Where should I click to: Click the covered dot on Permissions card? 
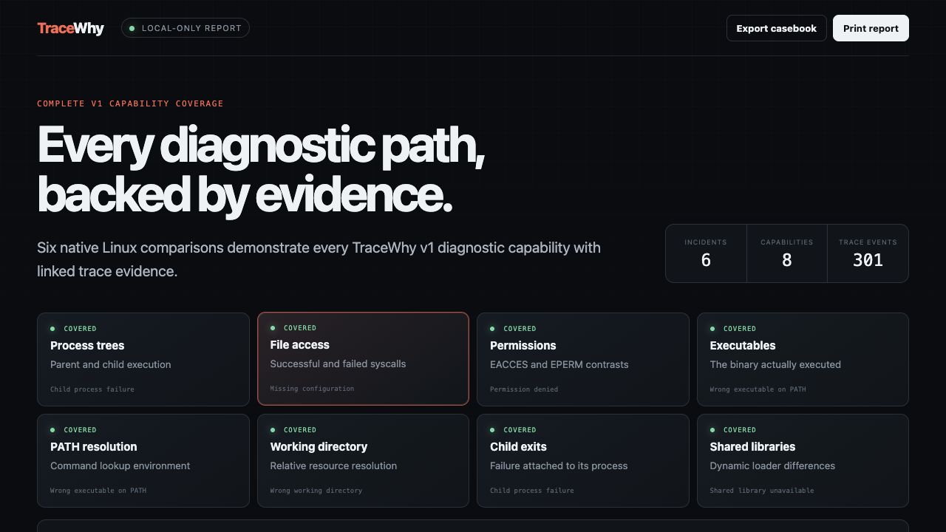pos(492,328)
